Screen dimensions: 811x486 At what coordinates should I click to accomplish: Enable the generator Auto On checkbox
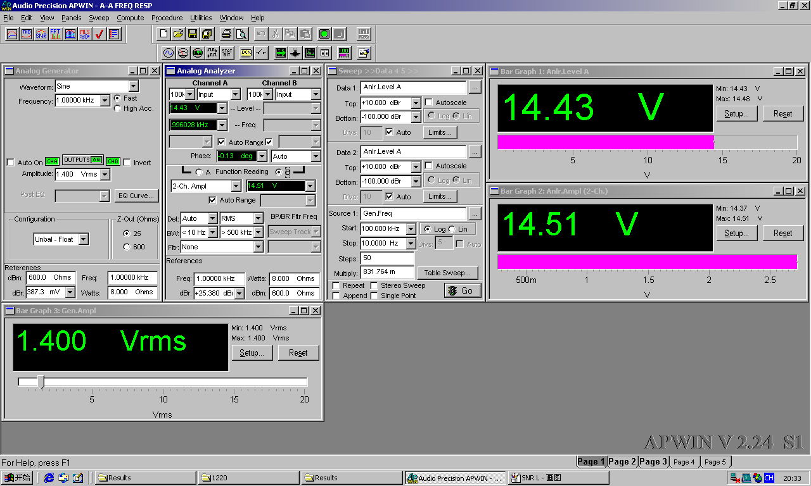coord(11,163)
